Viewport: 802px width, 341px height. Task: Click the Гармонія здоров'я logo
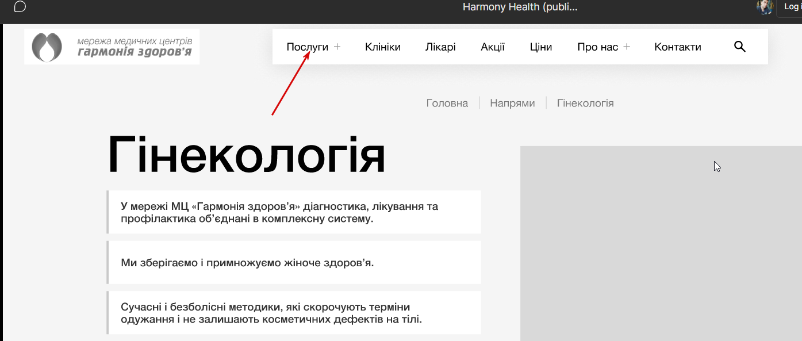click(x=112, y=47)
